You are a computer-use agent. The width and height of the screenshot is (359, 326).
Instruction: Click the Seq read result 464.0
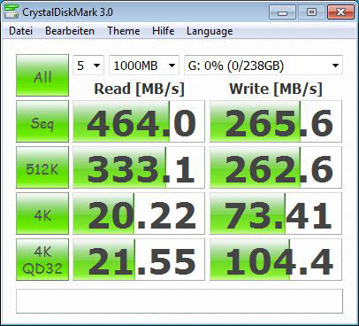pos(139,121)
